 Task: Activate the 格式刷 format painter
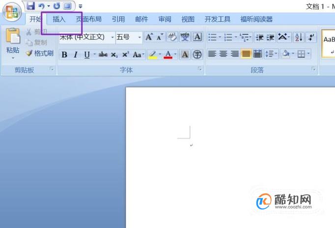[40, 53]
